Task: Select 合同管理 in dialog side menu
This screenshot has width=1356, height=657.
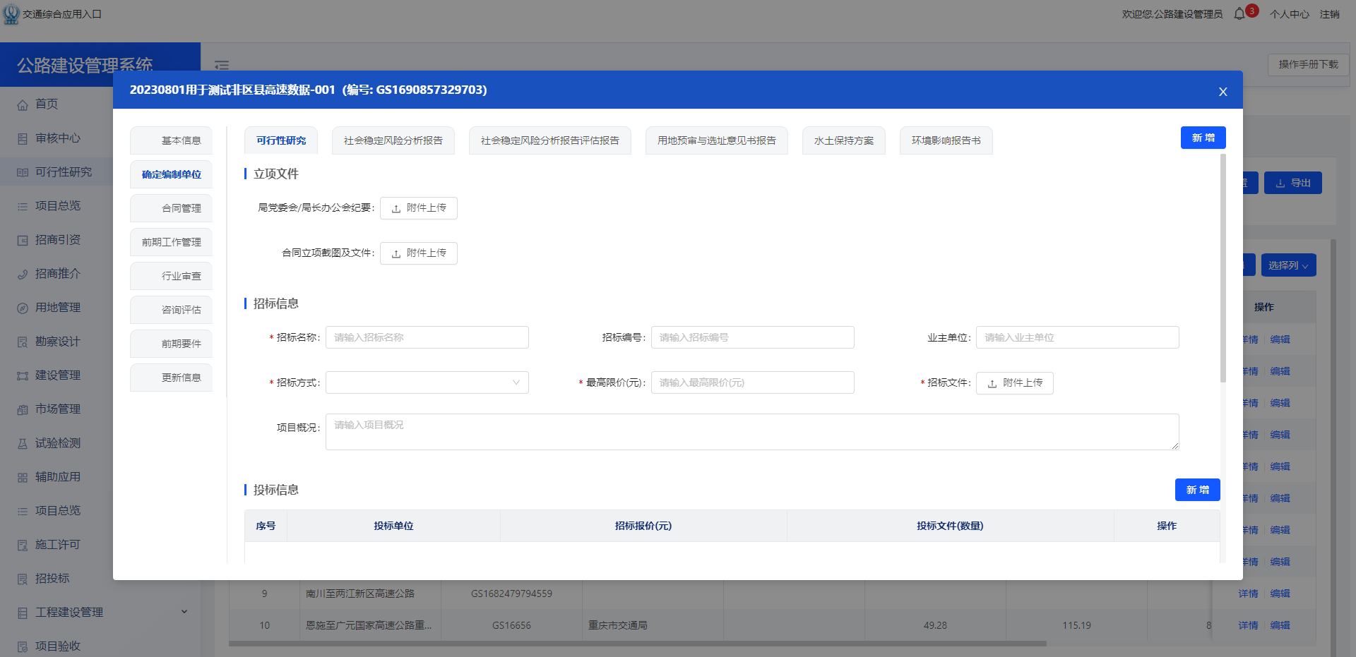Action: coord(171,208)
